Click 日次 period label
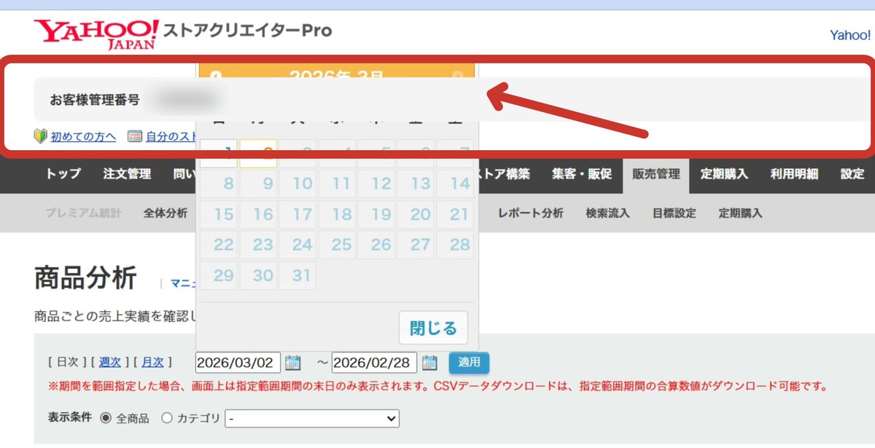This screenshot has height=448, width=875. [68, 362]
